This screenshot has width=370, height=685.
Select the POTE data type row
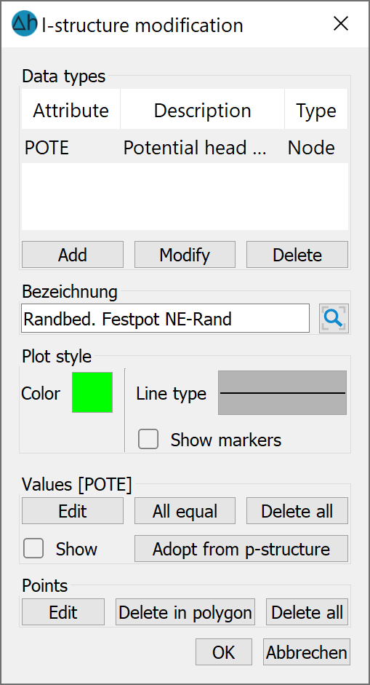(185, 148)
